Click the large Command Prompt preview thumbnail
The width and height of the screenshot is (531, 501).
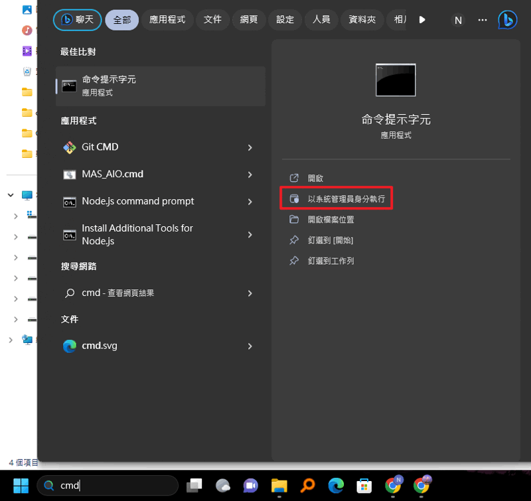tap(396, 80)
